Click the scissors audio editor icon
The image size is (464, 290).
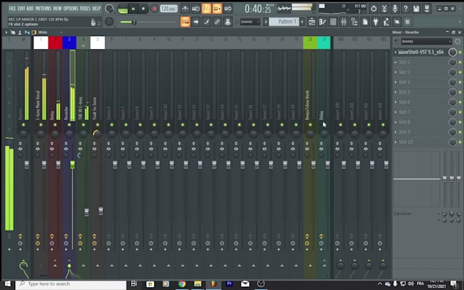(384, 9)
